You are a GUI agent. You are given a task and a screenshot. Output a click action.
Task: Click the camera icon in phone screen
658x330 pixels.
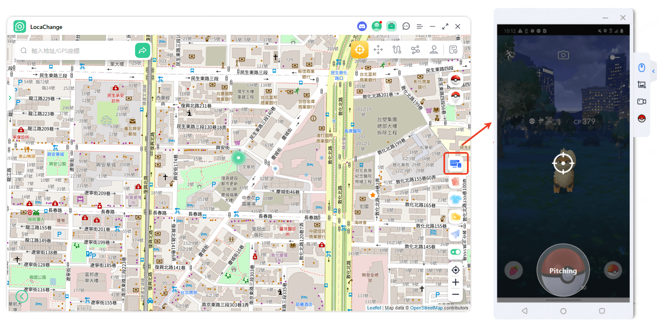[x=563, y=55]
